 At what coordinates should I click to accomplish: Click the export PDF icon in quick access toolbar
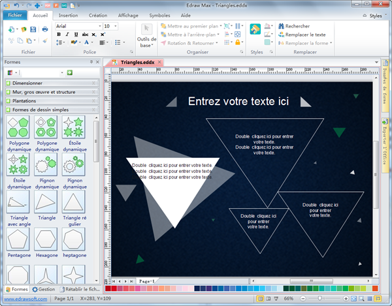tap(48, 5)
